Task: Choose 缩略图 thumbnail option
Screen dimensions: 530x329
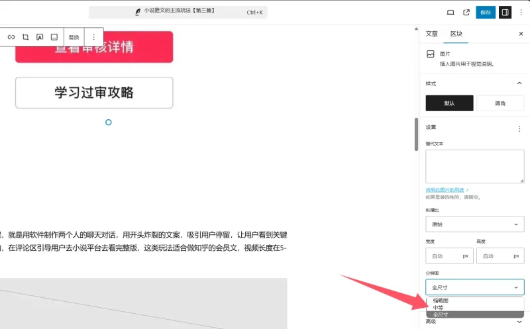Action: (474, 301)
